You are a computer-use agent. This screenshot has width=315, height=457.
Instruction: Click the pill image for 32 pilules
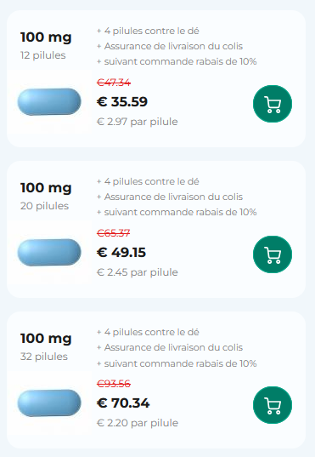point(49,403)
